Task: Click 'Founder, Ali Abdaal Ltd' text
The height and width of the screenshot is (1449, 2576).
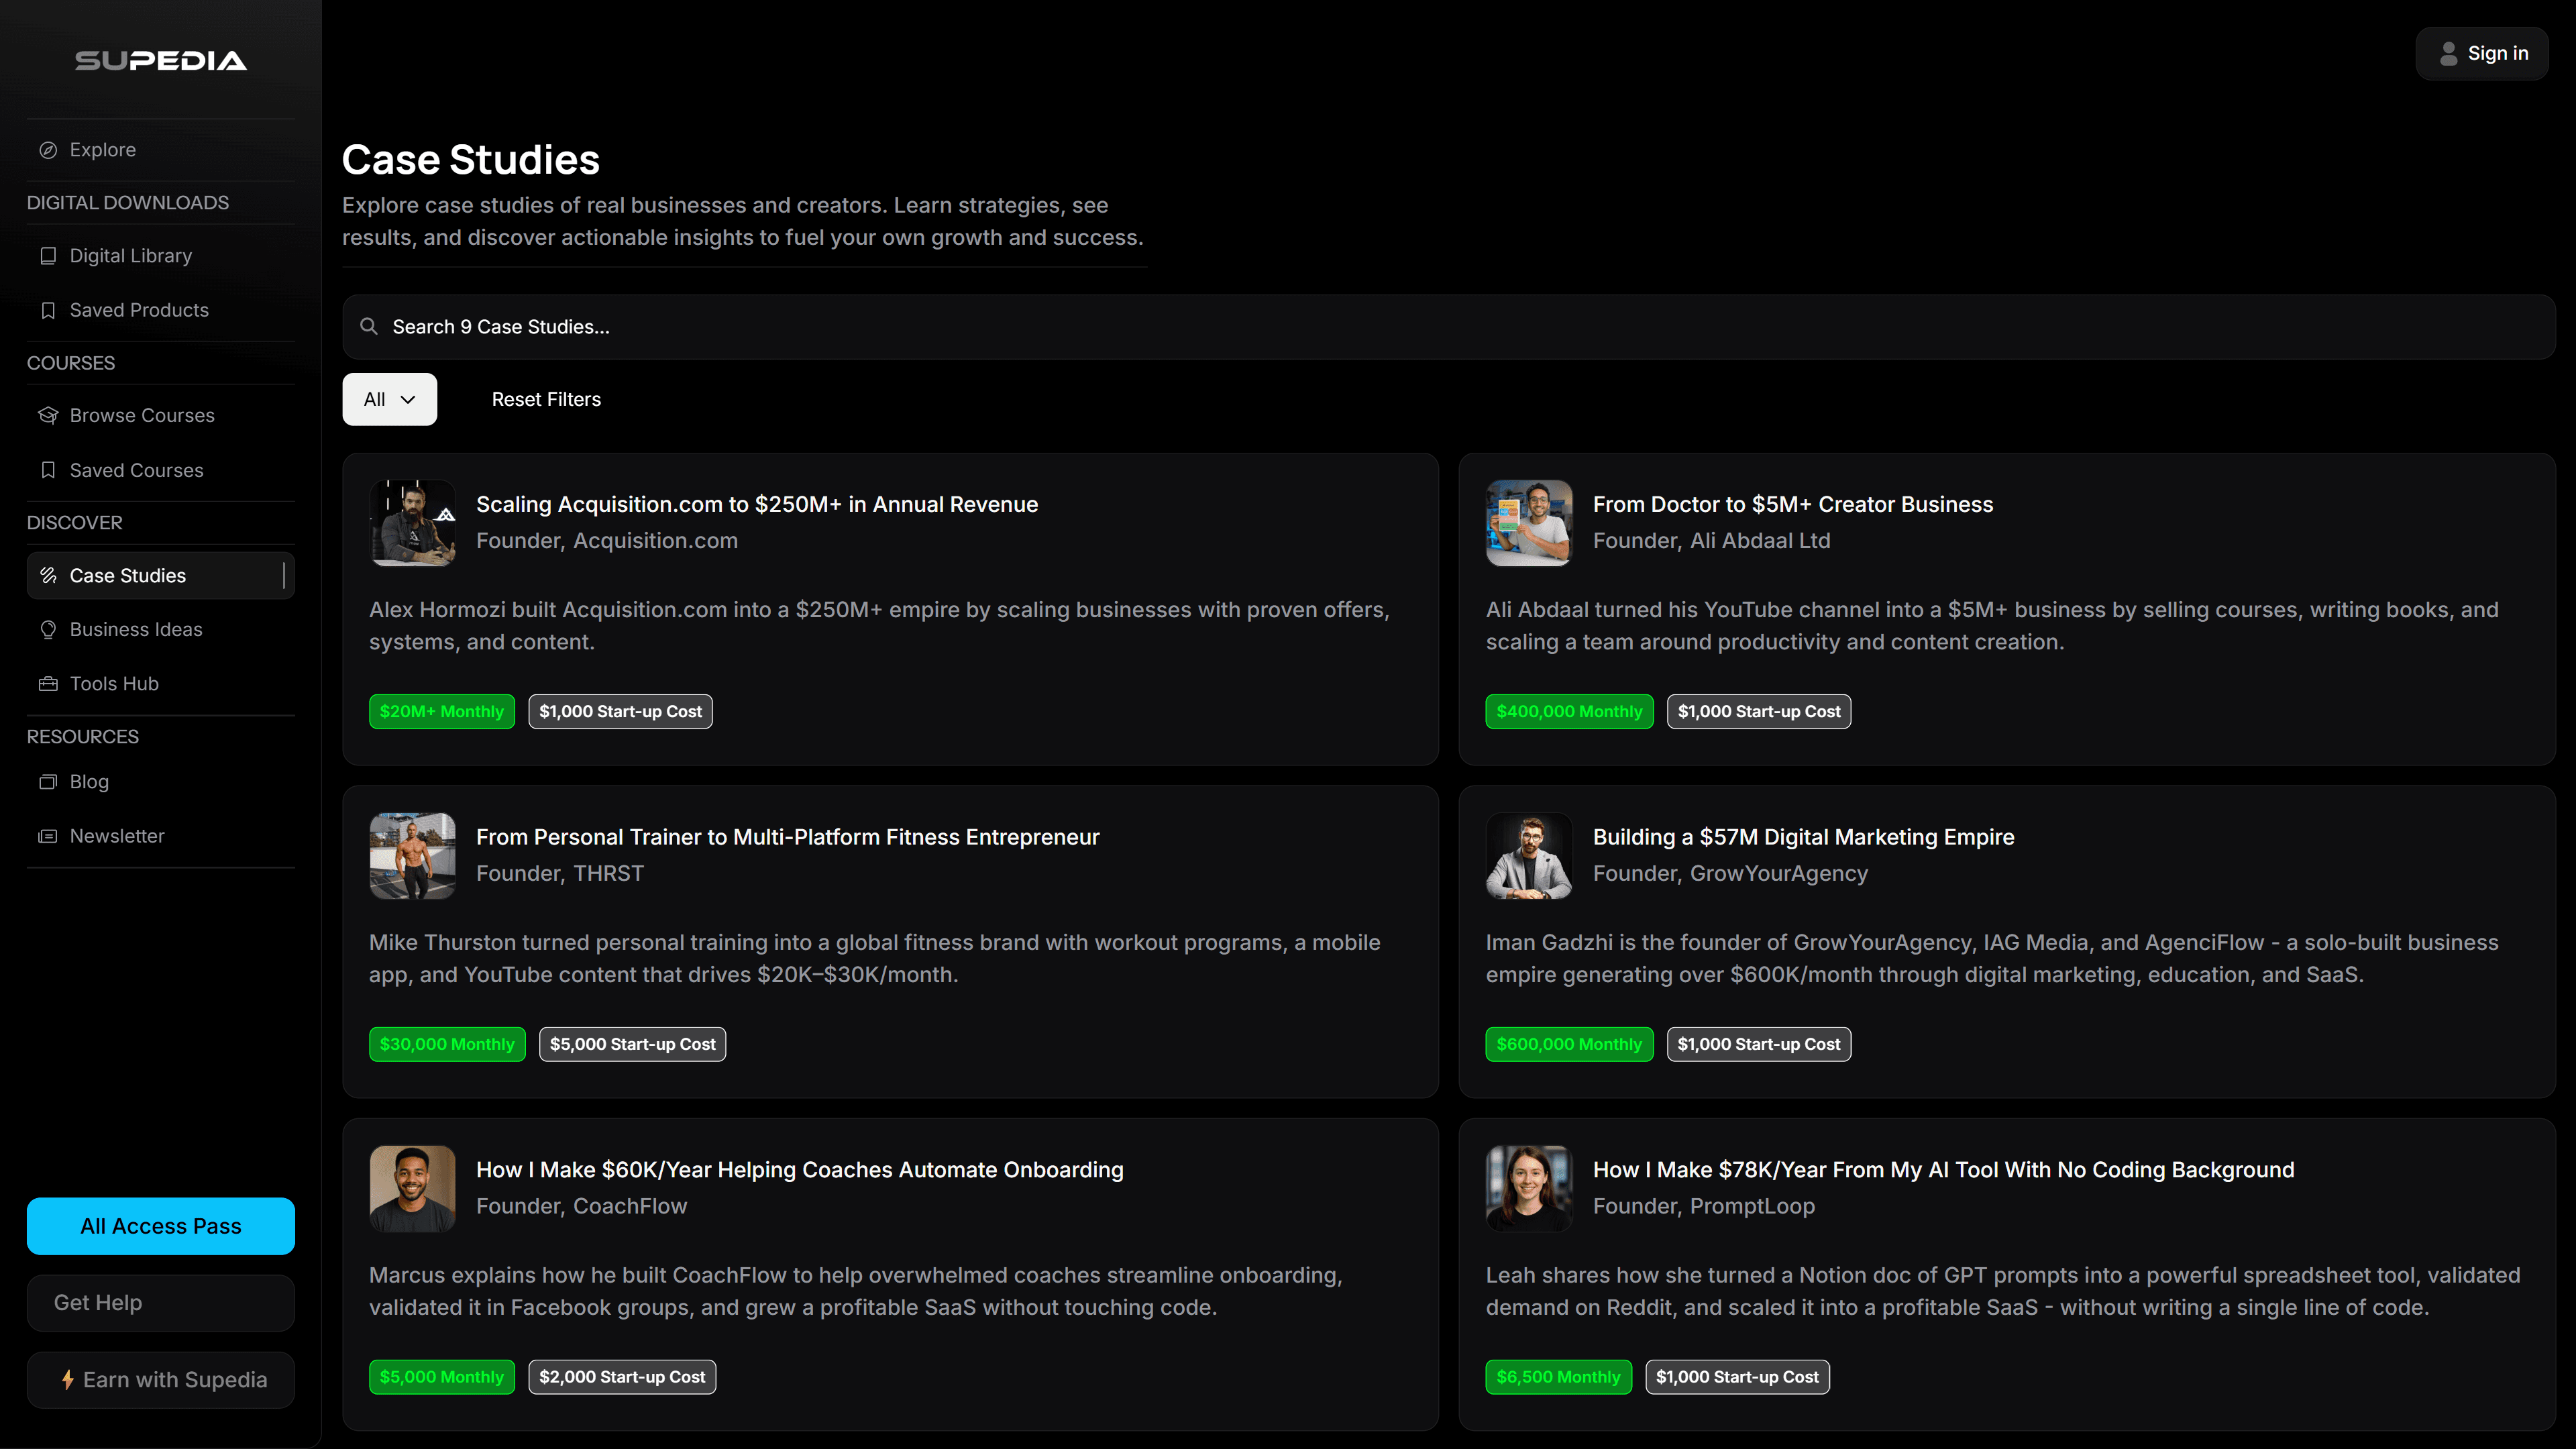Action: click(x=1712, y=541)
